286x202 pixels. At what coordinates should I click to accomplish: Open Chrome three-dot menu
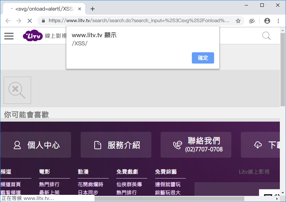pyautogui.click(x=278, y=21)
